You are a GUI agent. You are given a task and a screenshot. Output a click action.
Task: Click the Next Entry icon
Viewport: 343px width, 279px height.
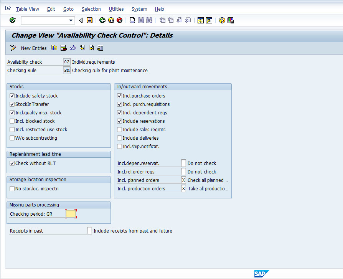pos(91,48)
